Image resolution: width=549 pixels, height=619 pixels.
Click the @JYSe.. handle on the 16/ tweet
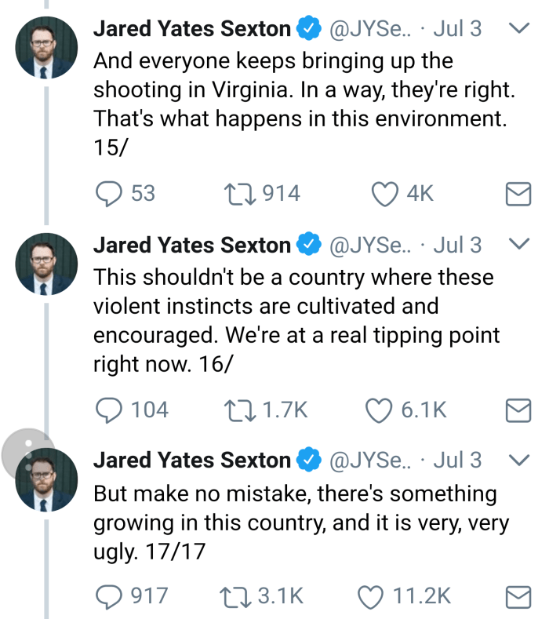click(369, 246)
